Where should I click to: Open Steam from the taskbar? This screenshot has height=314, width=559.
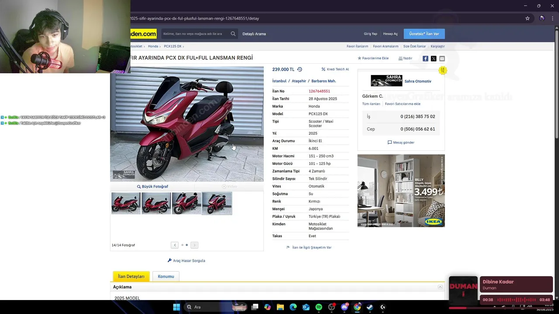click(x=370, y=307)
